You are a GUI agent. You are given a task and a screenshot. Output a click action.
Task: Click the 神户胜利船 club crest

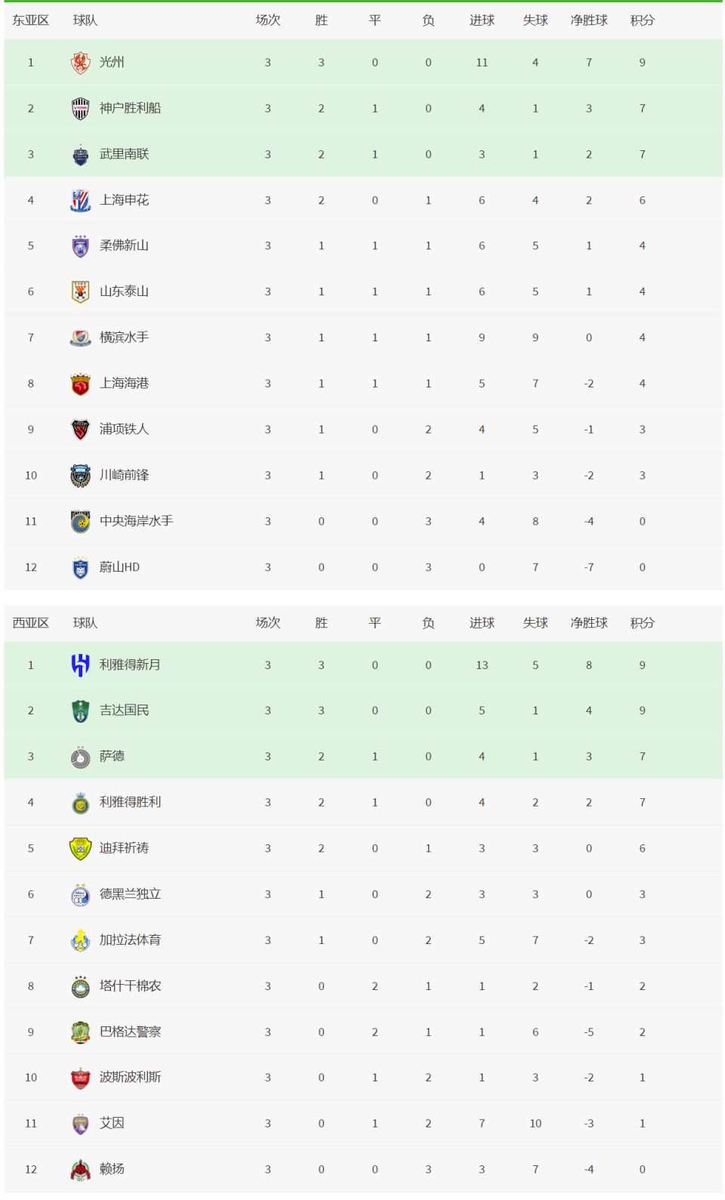[x=80, y=109]
